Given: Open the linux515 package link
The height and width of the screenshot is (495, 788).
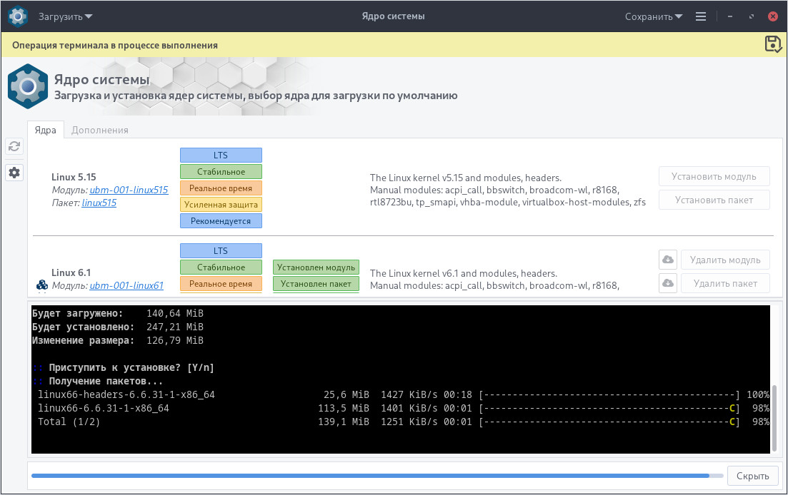Looking at the screenshot, I should coord(99,203).
